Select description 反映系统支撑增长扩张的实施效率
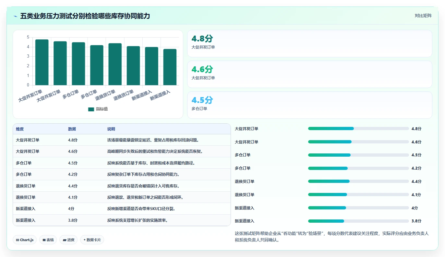 point(137,220)
